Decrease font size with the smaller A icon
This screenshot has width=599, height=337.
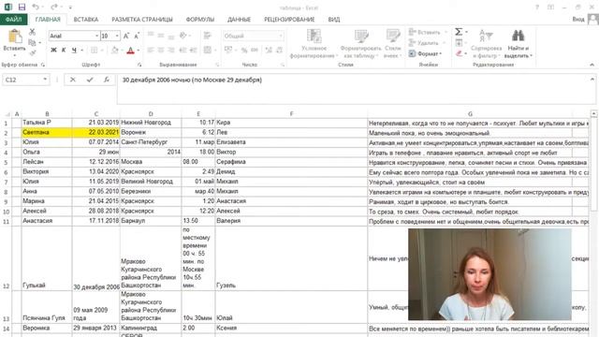tap(137, 36)
